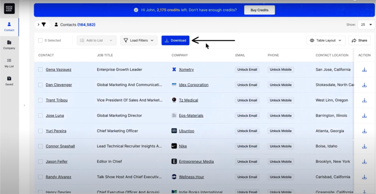Viewport: 376px width, 194px height.
Task: Open the Load Filters dropdown
Action: tap(139, 40)
